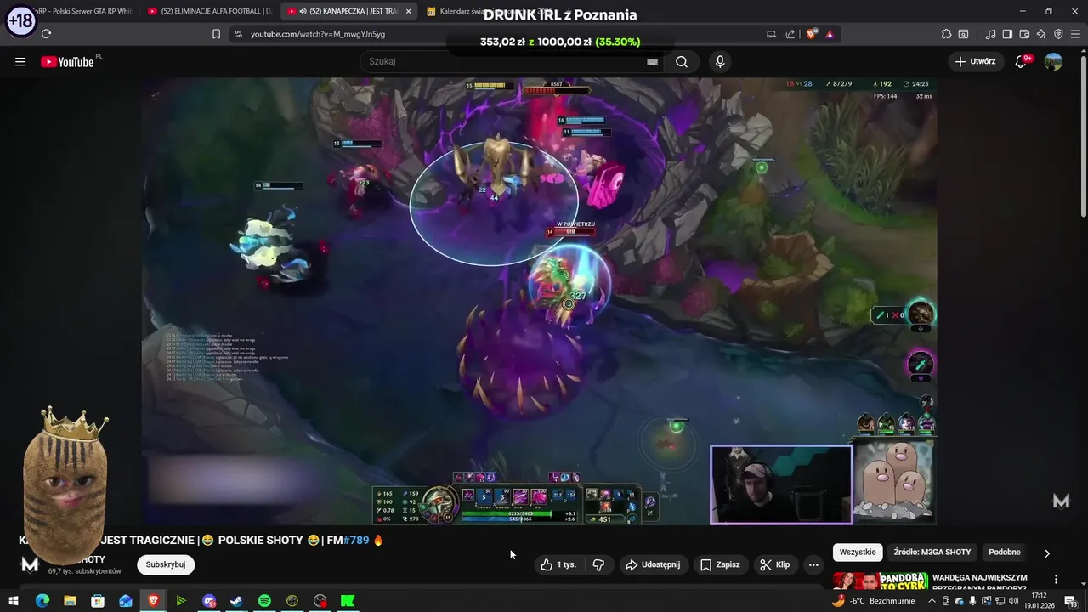Viewport: 1088px width, 612px height.
Task: Open the YouTube hamburger guide menu
Action: tap(20, 61)
